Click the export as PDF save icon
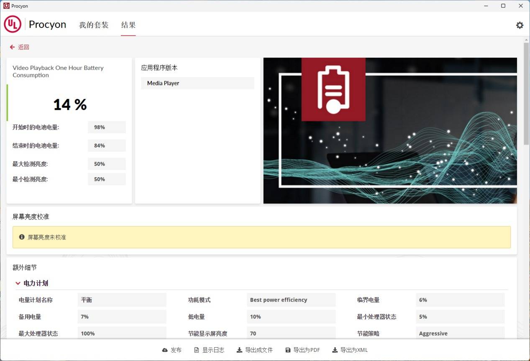530x361 pixels. (x=288, y=350)
